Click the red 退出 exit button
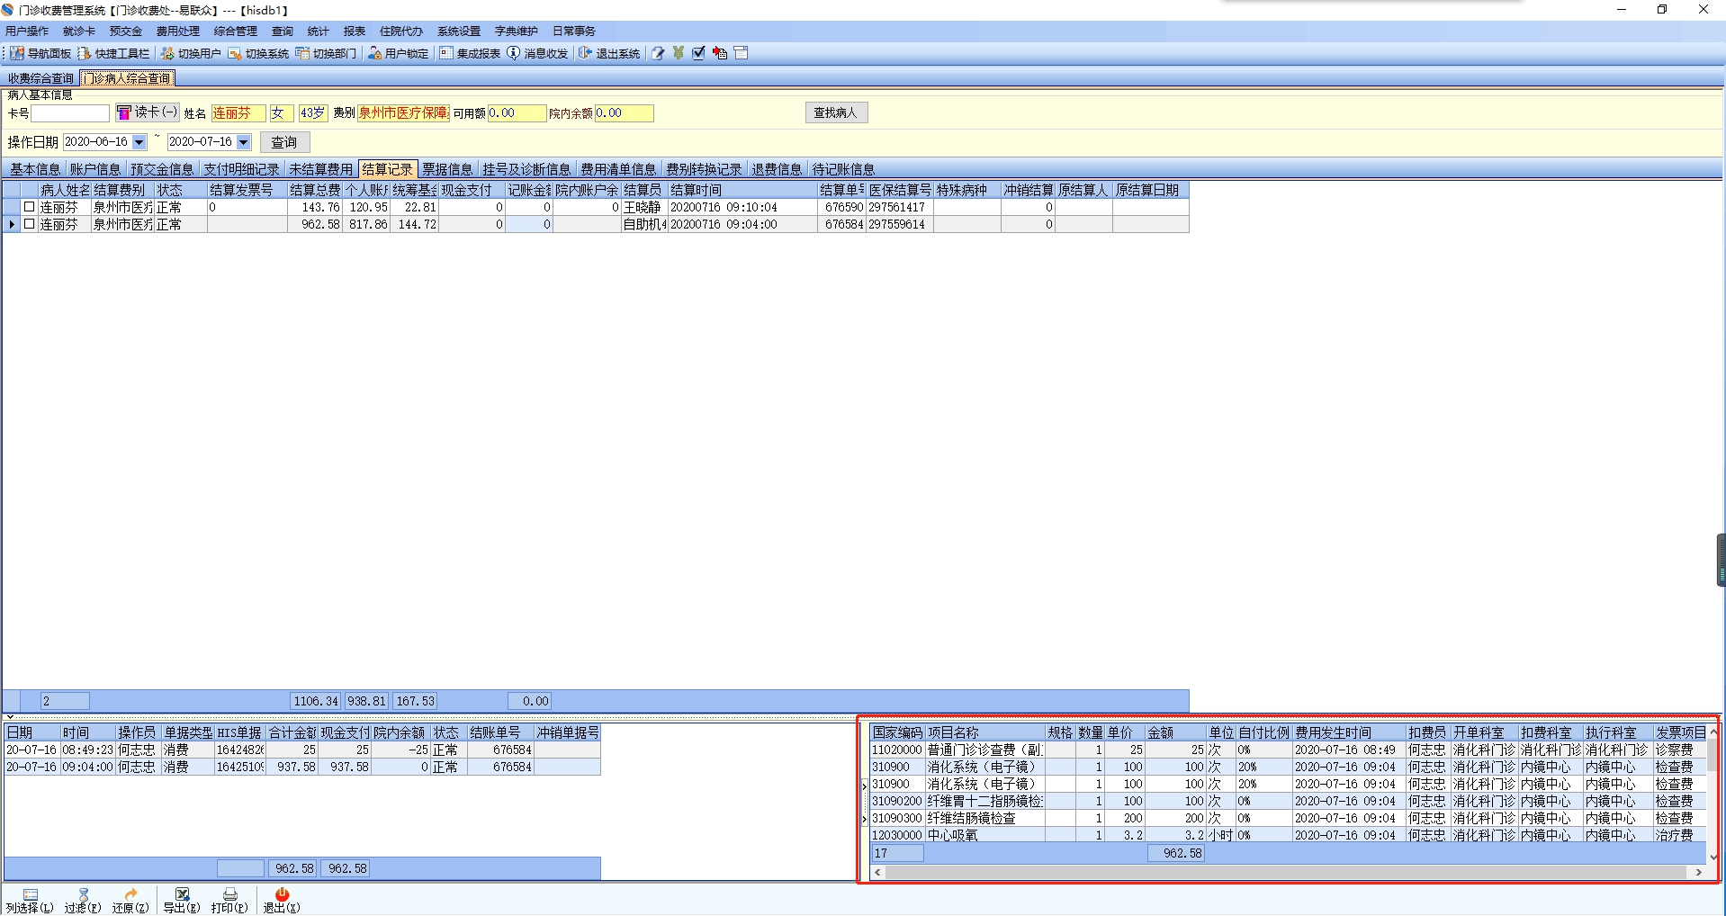1726x916 pixels. click(x=282, y=901)
